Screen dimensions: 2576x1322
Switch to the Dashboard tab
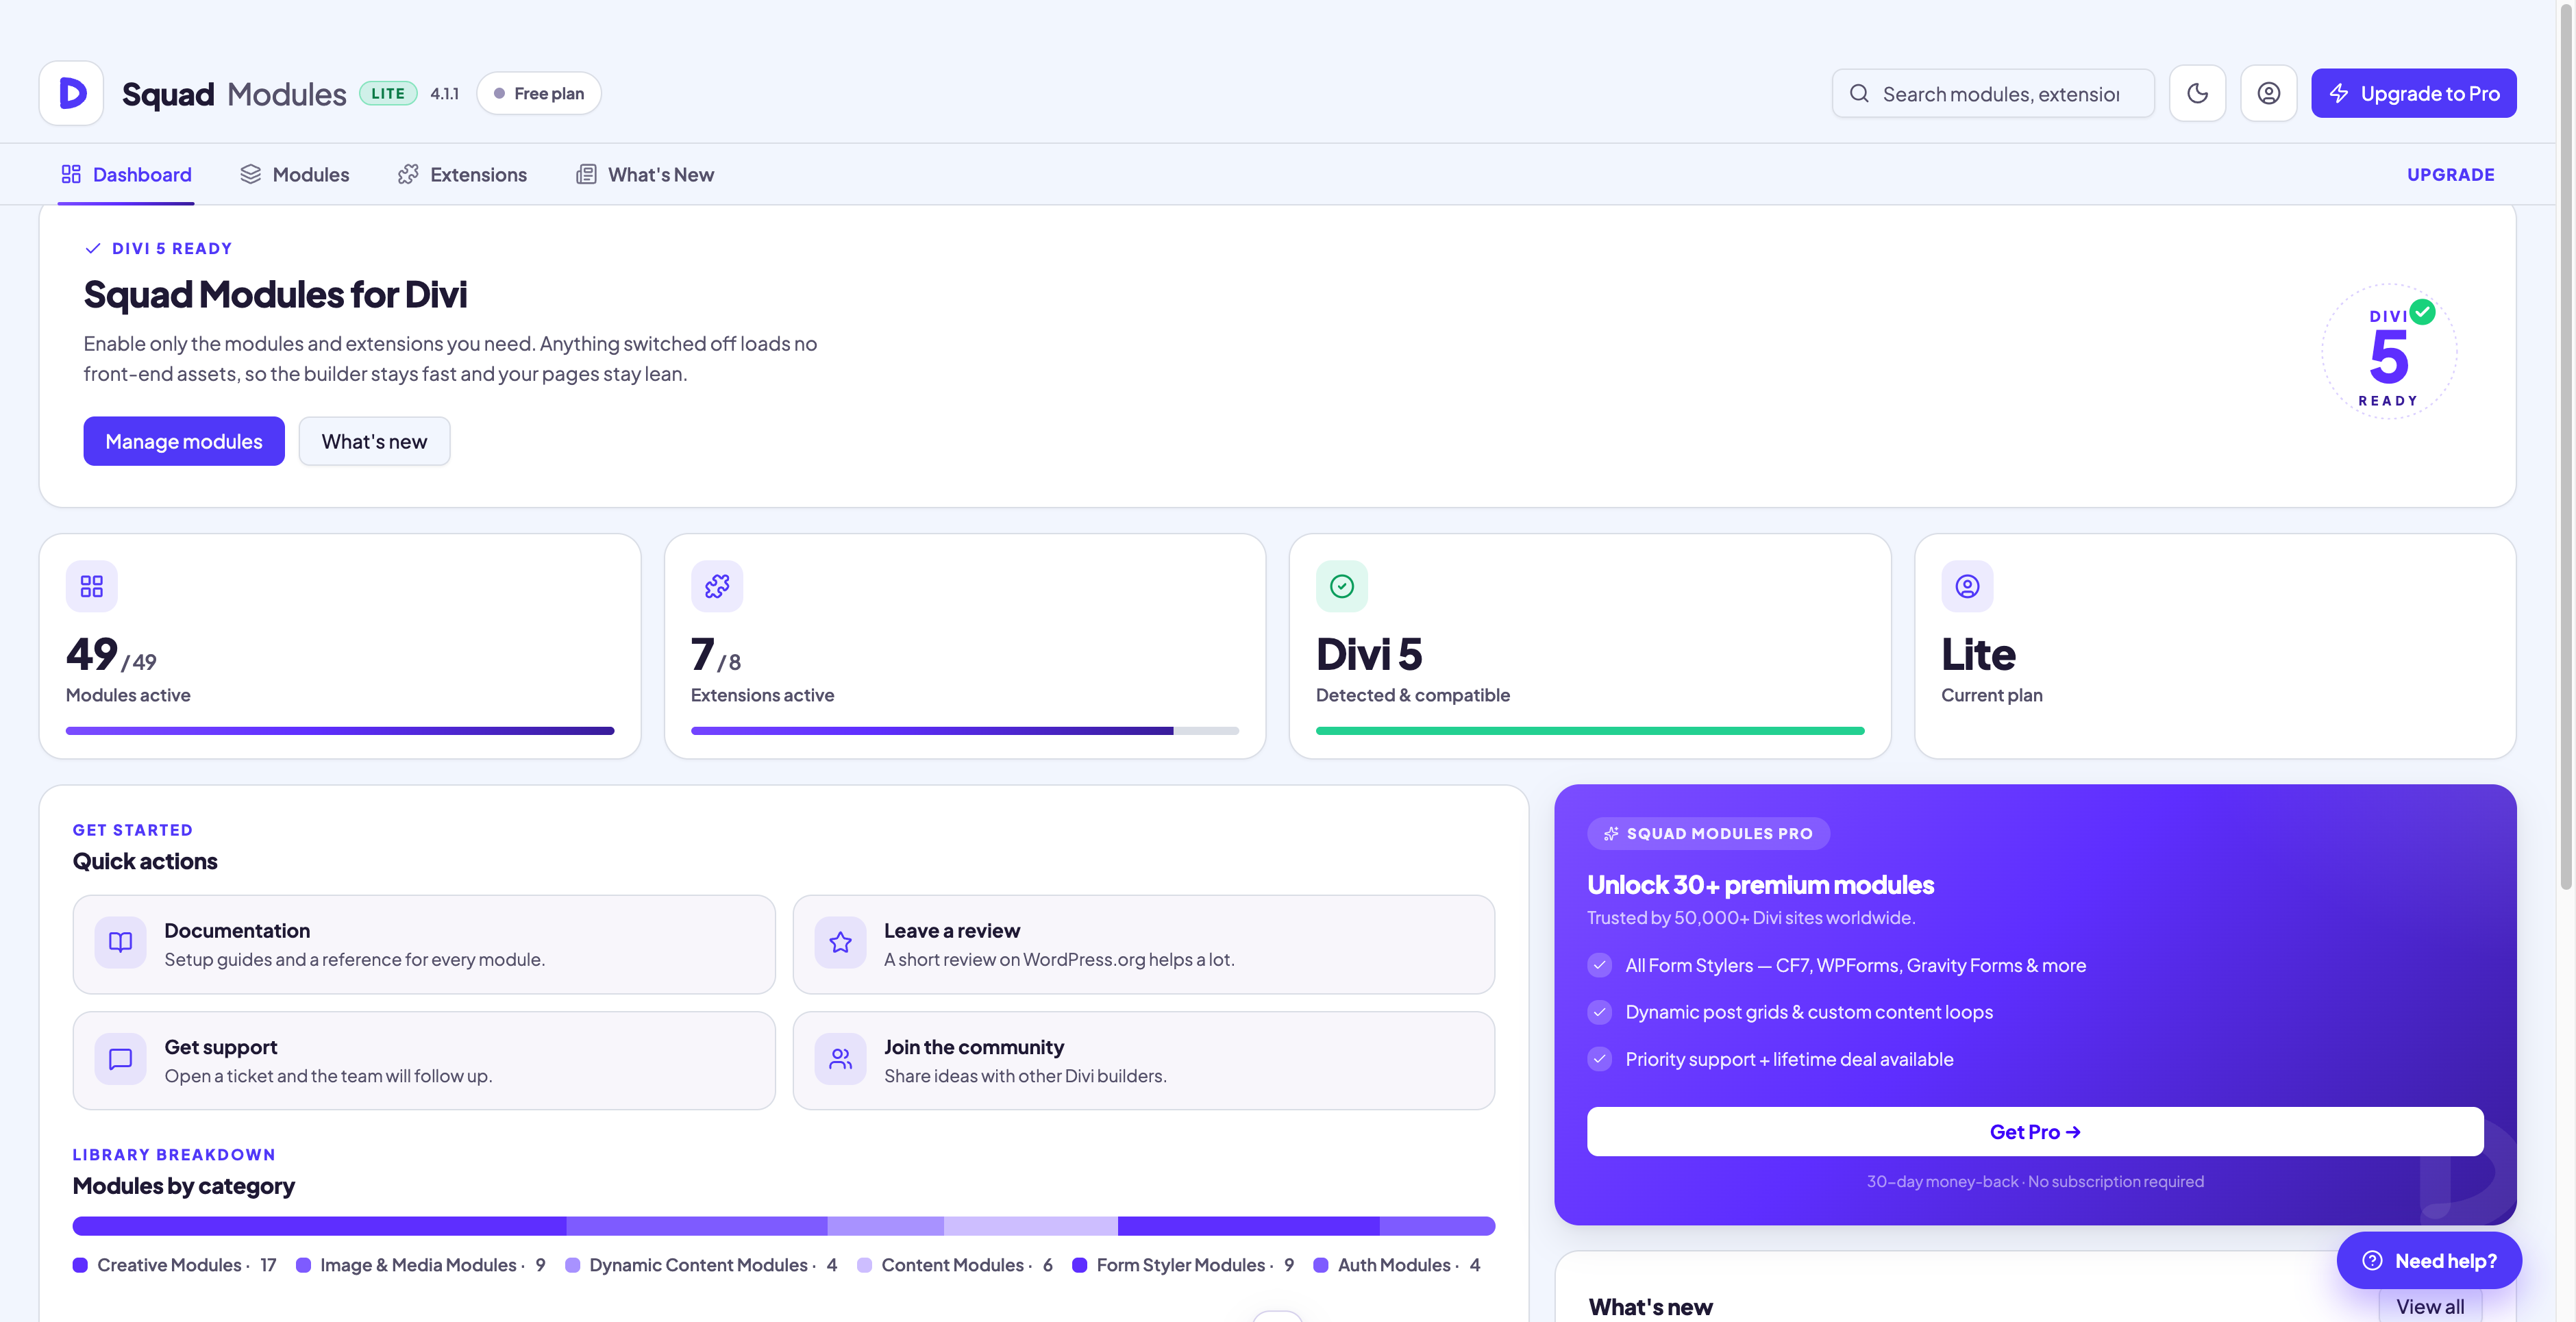126,174
